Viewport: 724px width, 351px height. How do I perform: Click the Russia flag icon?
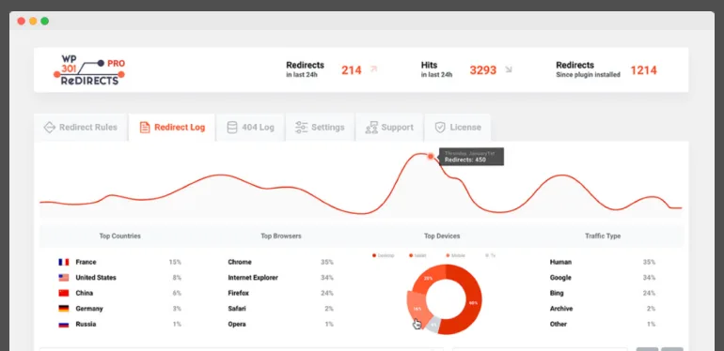[64, 325]
